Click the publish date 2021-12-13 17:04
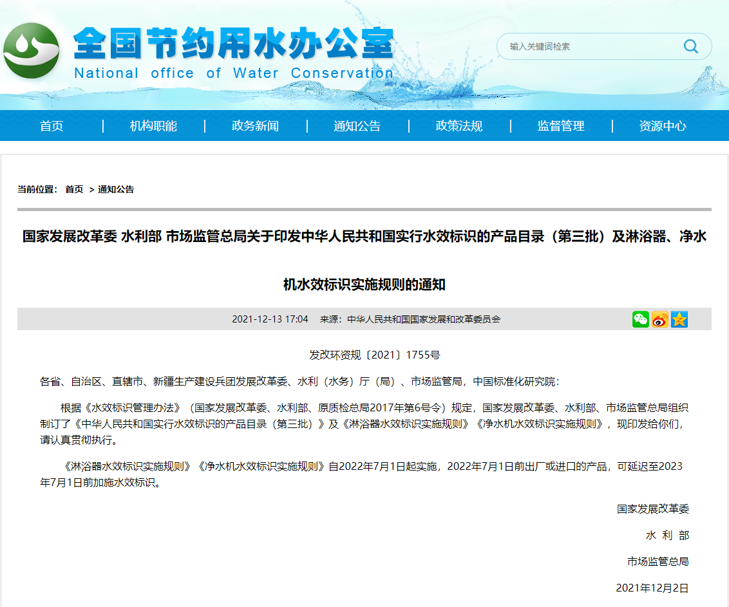This screenshot has height=607, width=729. [270, 319]
